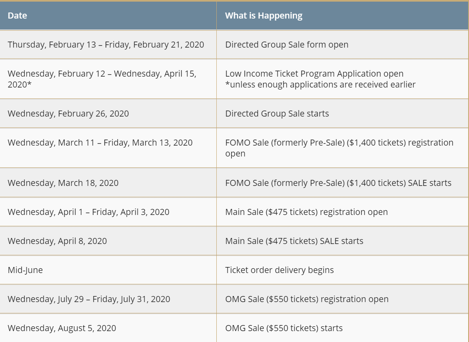Click Main Sale SALE starts entry
The width and height of the screenshot is (469, 342).
(294, 241)
